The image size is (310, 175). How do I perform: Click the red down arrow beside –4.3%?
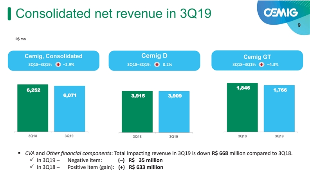point(261,65)
